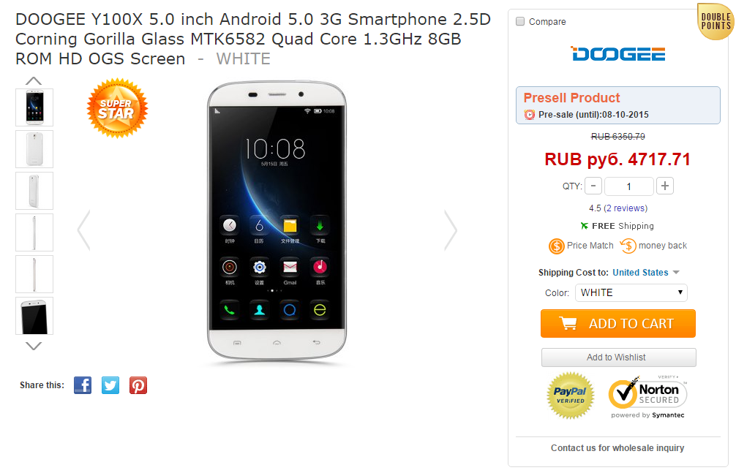
Task: Move thumbnail list down with chevron
Action: pyautogui.click(x=34, y=347)
